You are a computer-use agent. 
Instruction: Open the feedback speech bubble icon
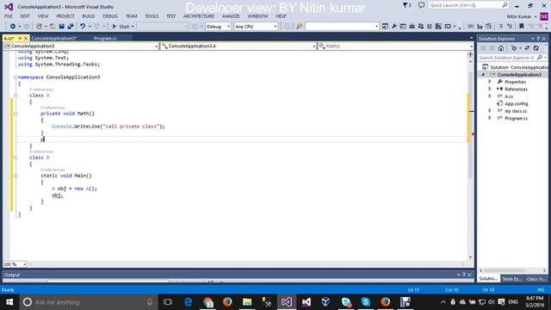[x=421, y=5]
